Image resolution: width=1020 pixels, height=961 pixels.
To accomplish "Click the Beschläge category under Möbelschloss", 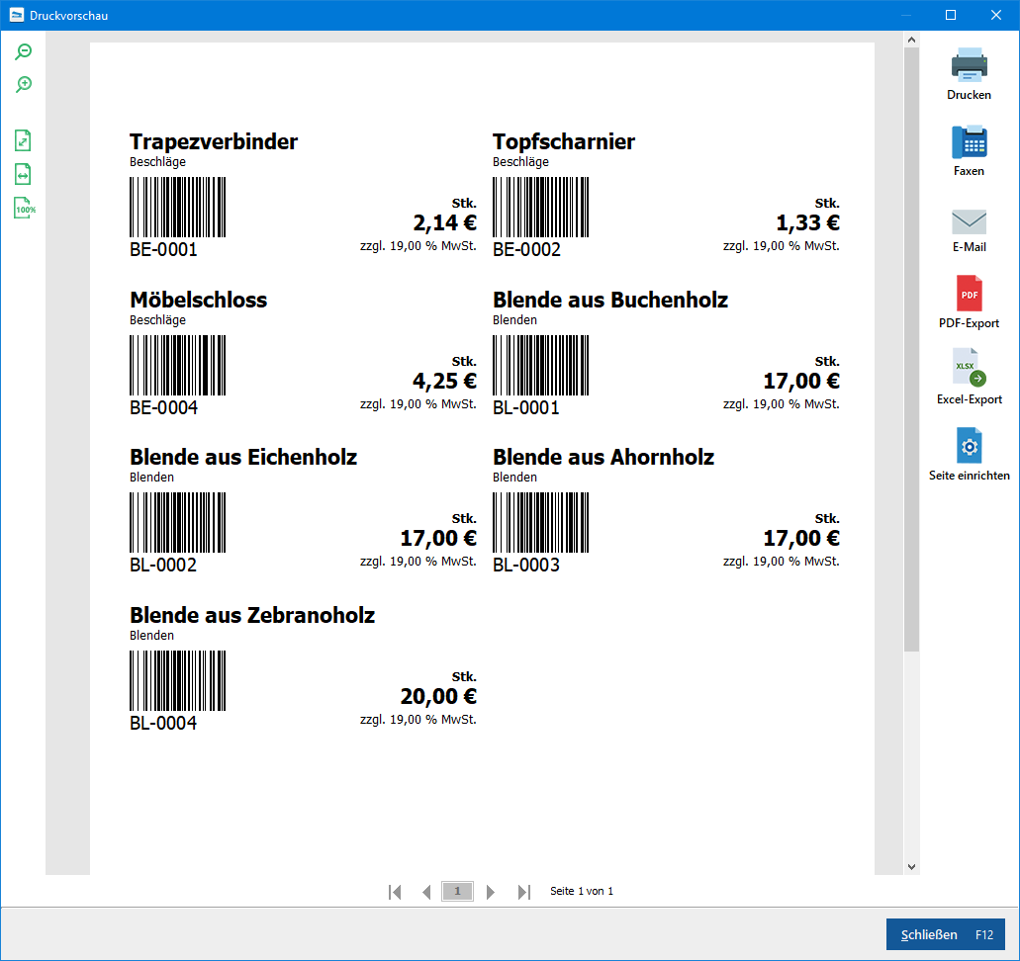I will 157,320.
